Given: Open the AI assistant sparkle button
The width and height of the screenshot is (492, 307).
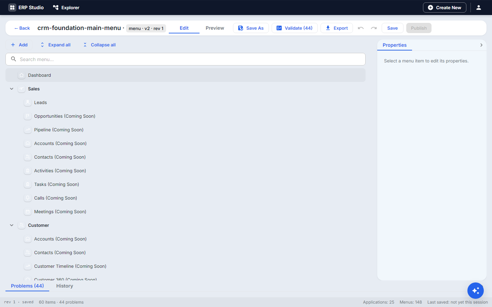Looking at the screenshot, I should [476, 291].
